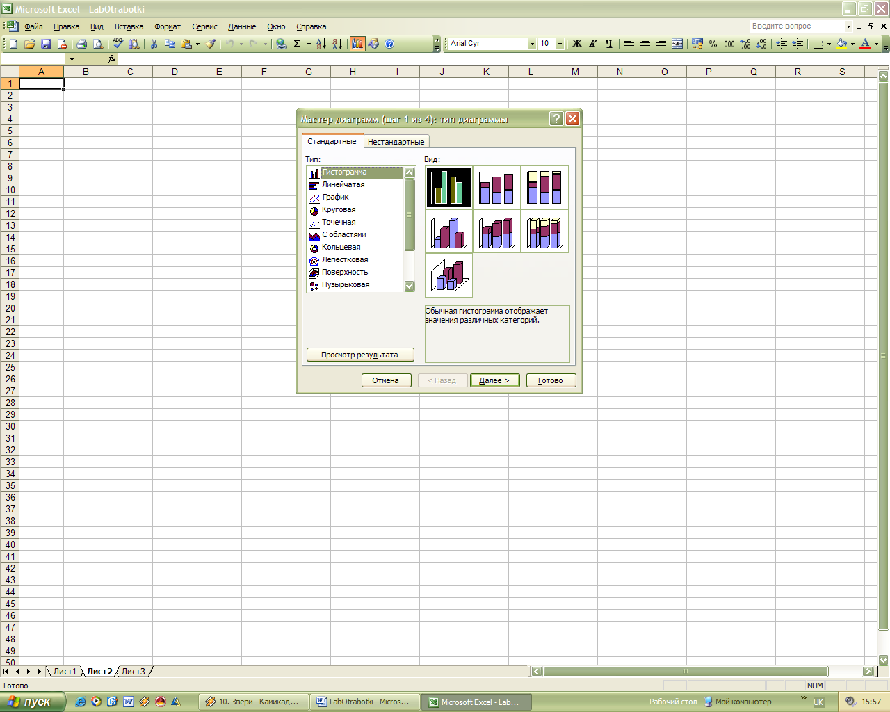Screen dimensions: 890x712
Task: Open the Paste options dropdown arrow
Action: click(x=197, y=44)
